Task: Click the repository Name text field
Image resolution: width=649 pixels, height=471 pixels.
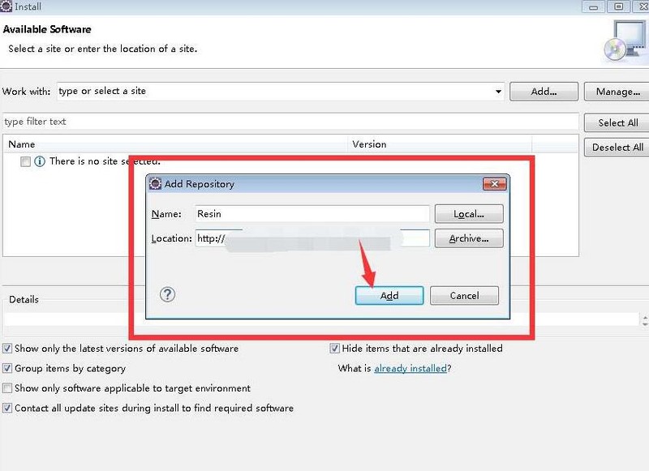Action: tap(312, 214)
